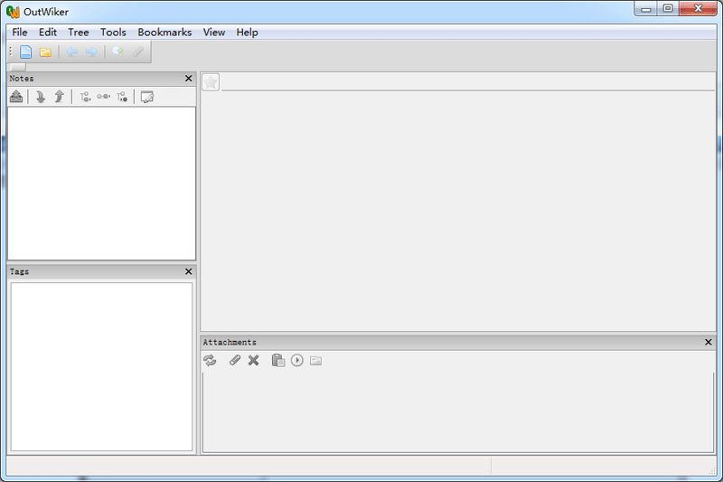Execute attached file play icon
Image resolution: width=723 pixels, height=482 pixels.
point(297,360)
